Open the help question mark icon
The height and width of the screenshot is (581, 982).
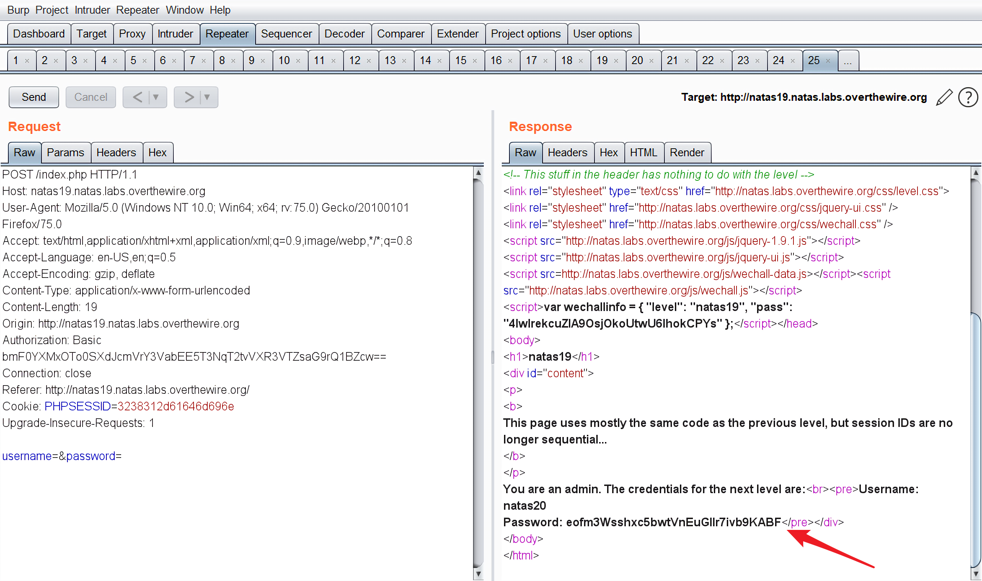(968, 97)
